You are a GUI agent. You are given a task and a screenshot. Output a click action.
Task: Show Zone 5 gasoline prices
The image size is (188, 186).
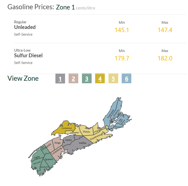(x=113, y=79)
